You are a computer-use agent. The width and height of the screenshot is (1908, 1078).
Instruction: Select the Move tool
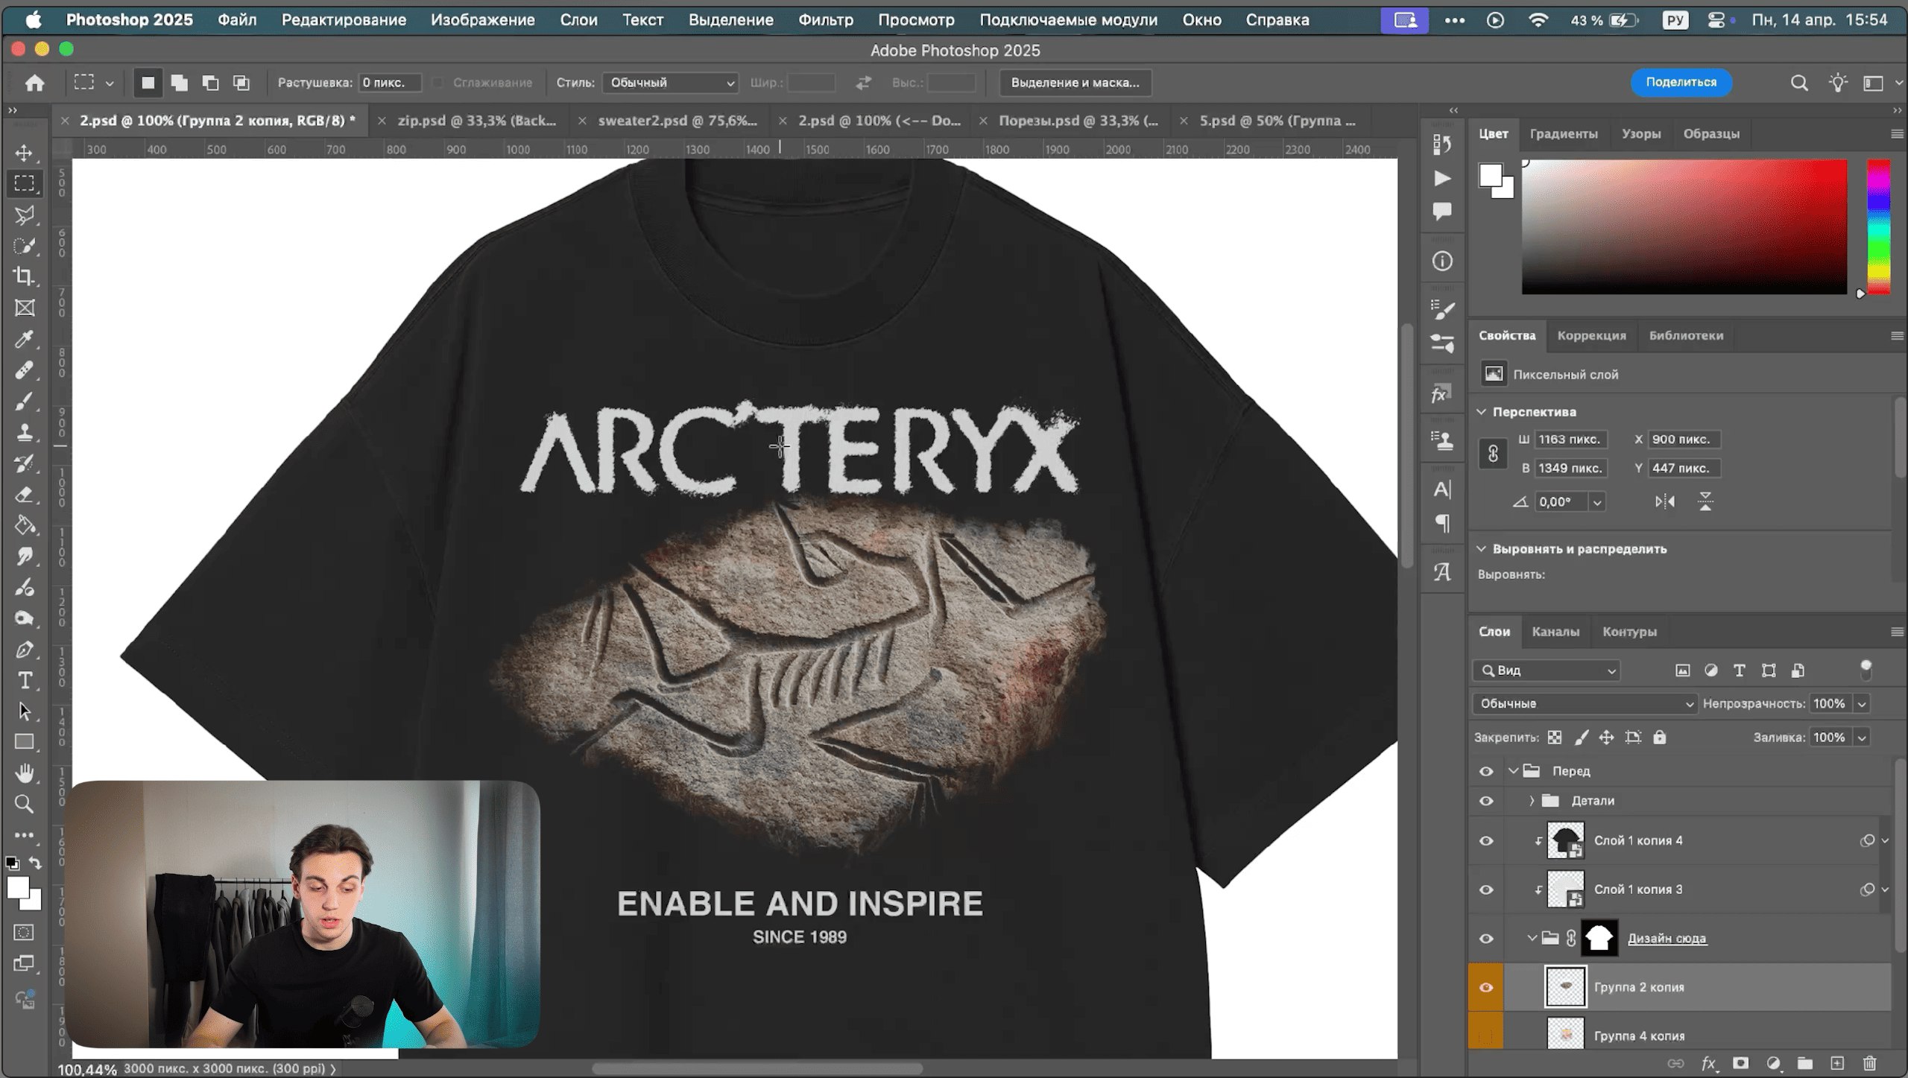24,153
